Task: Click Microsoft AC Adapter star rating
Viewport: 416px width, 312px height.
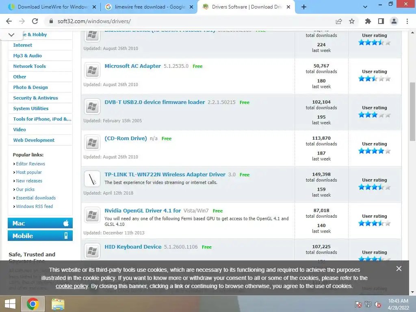Action: [374, 78]
